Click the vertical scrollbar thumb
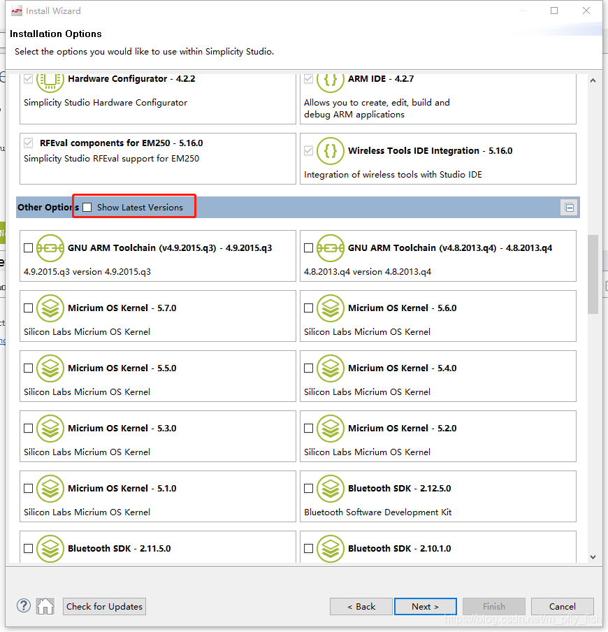 [x=593, y=274]
